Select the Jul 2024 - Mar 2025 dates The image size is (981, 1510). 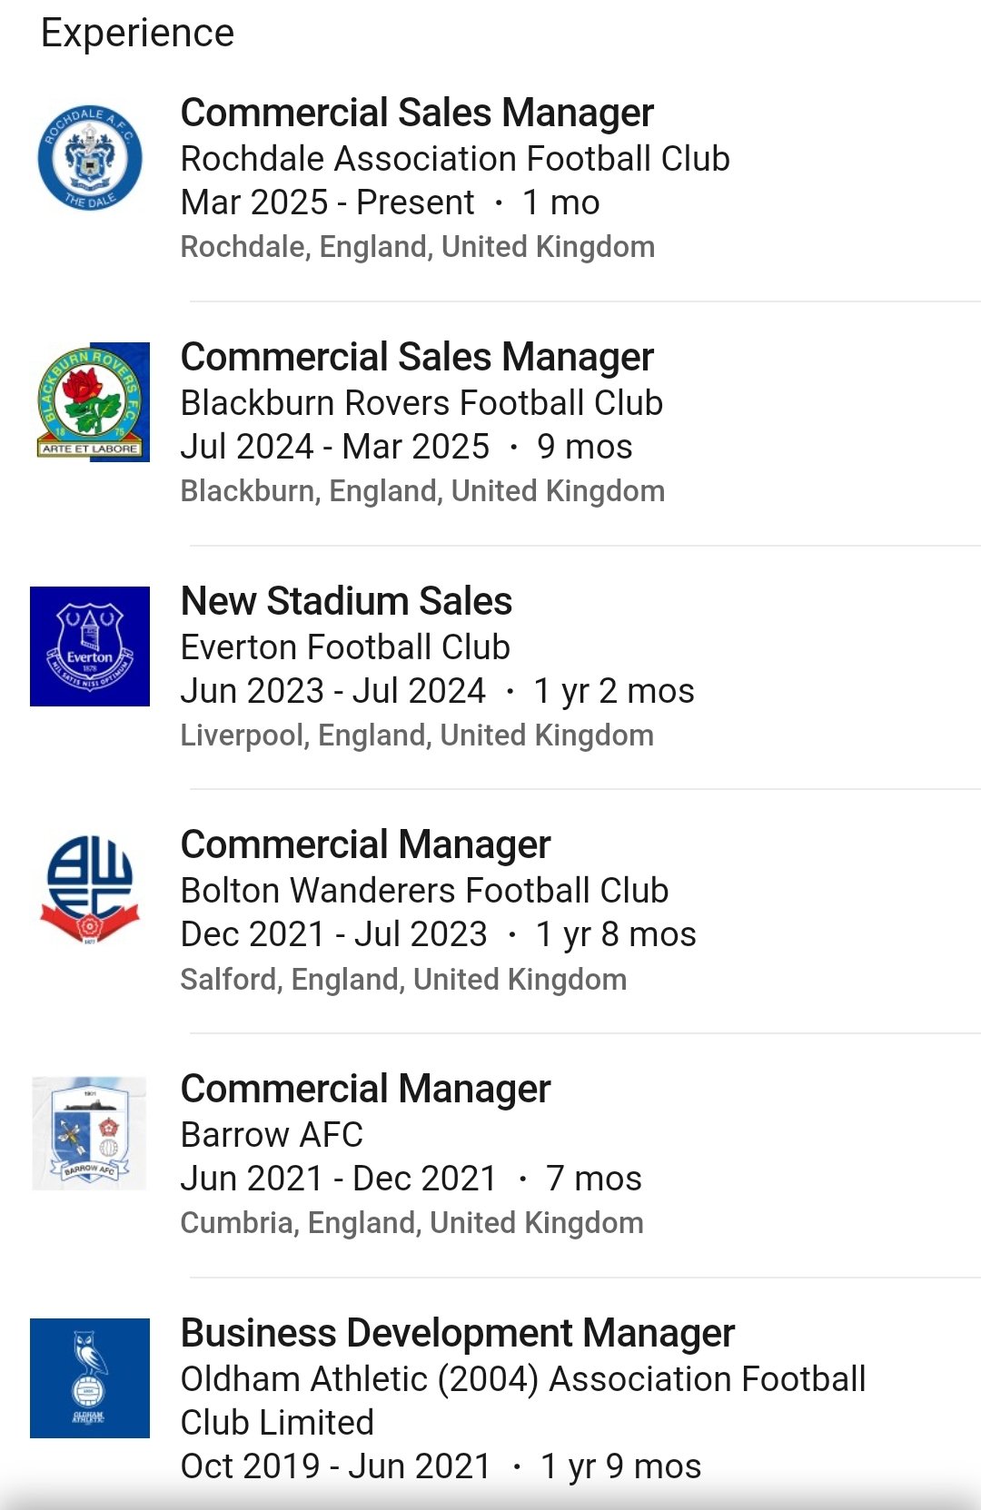click(406, 447)
